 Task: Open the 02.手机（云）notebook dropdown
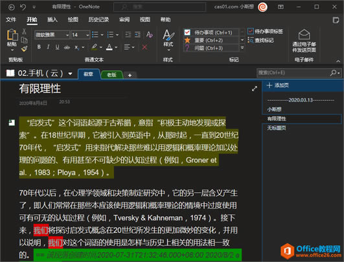point(70,73)
